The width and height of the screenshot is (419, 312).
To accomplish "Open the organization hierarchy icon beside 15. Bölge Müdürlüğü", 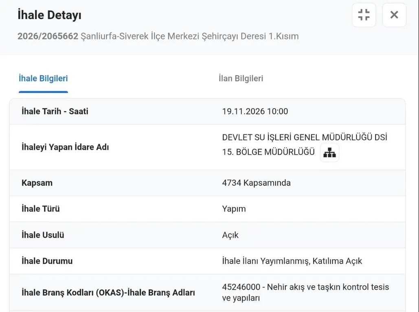I will pos(329,153).
